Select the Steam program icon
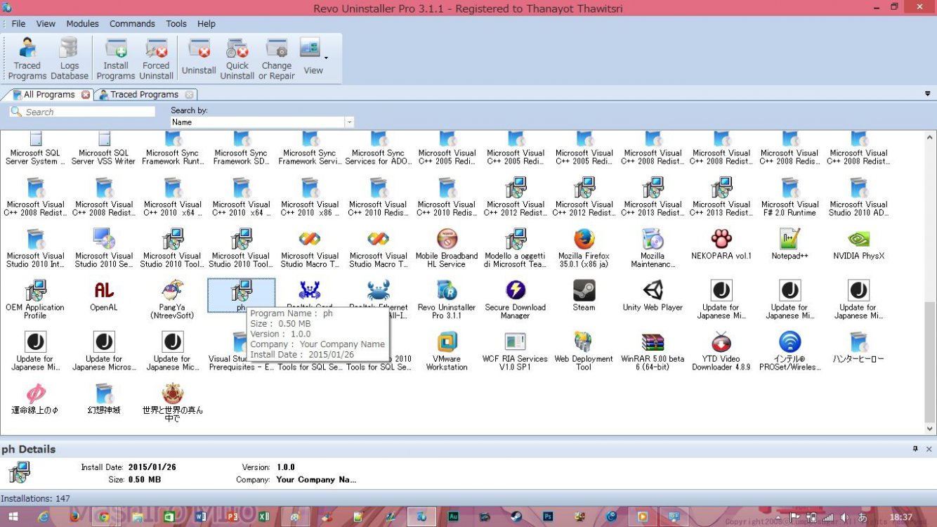This screenshot has height=527, width=937. pyautogui.click(x=583, y=292)
